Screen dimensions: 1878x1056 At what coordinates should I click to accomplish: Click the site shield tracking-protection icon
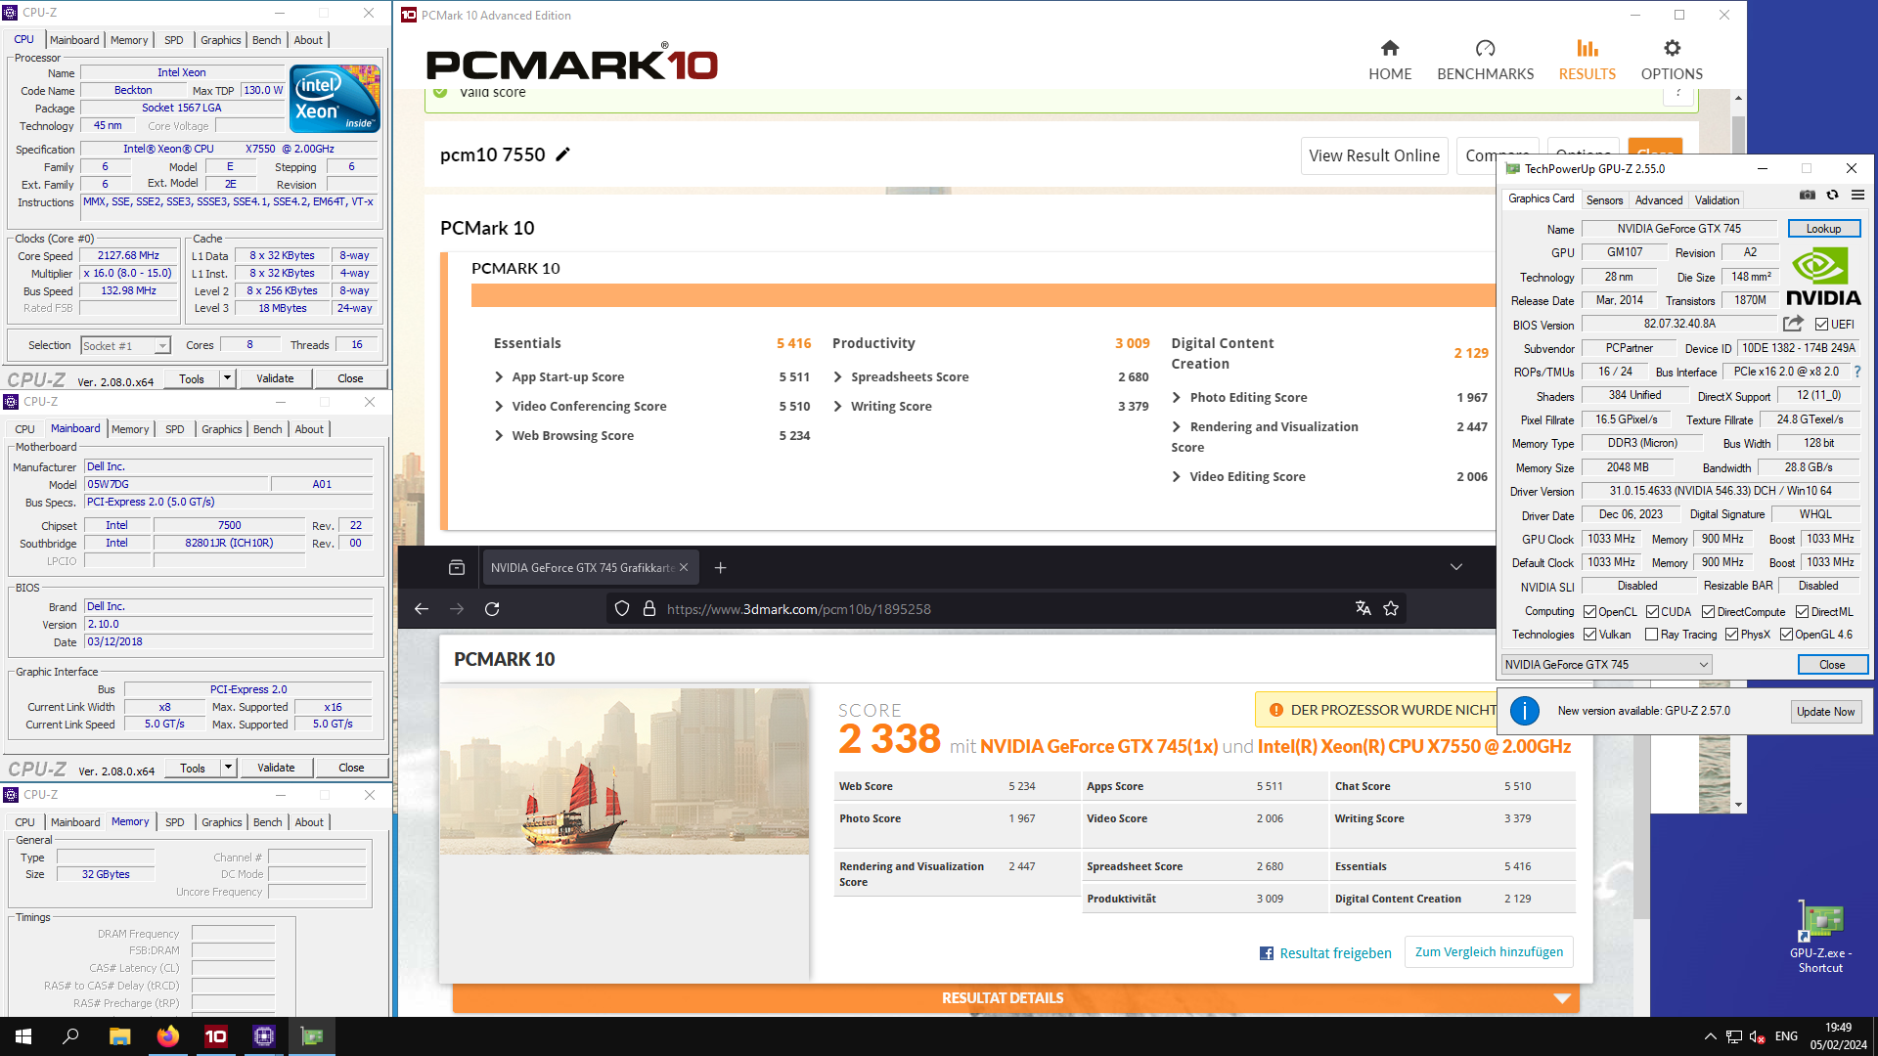point(622,608)
